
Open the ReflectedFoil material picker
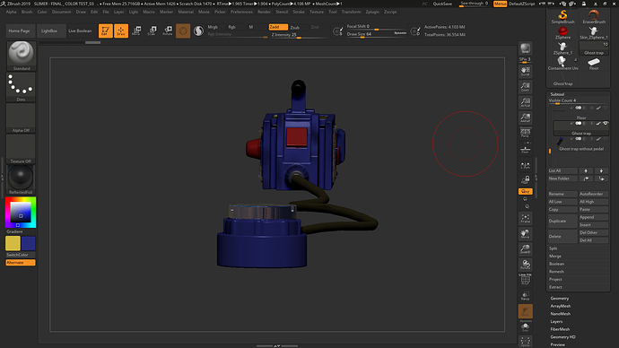pos(21,179)
